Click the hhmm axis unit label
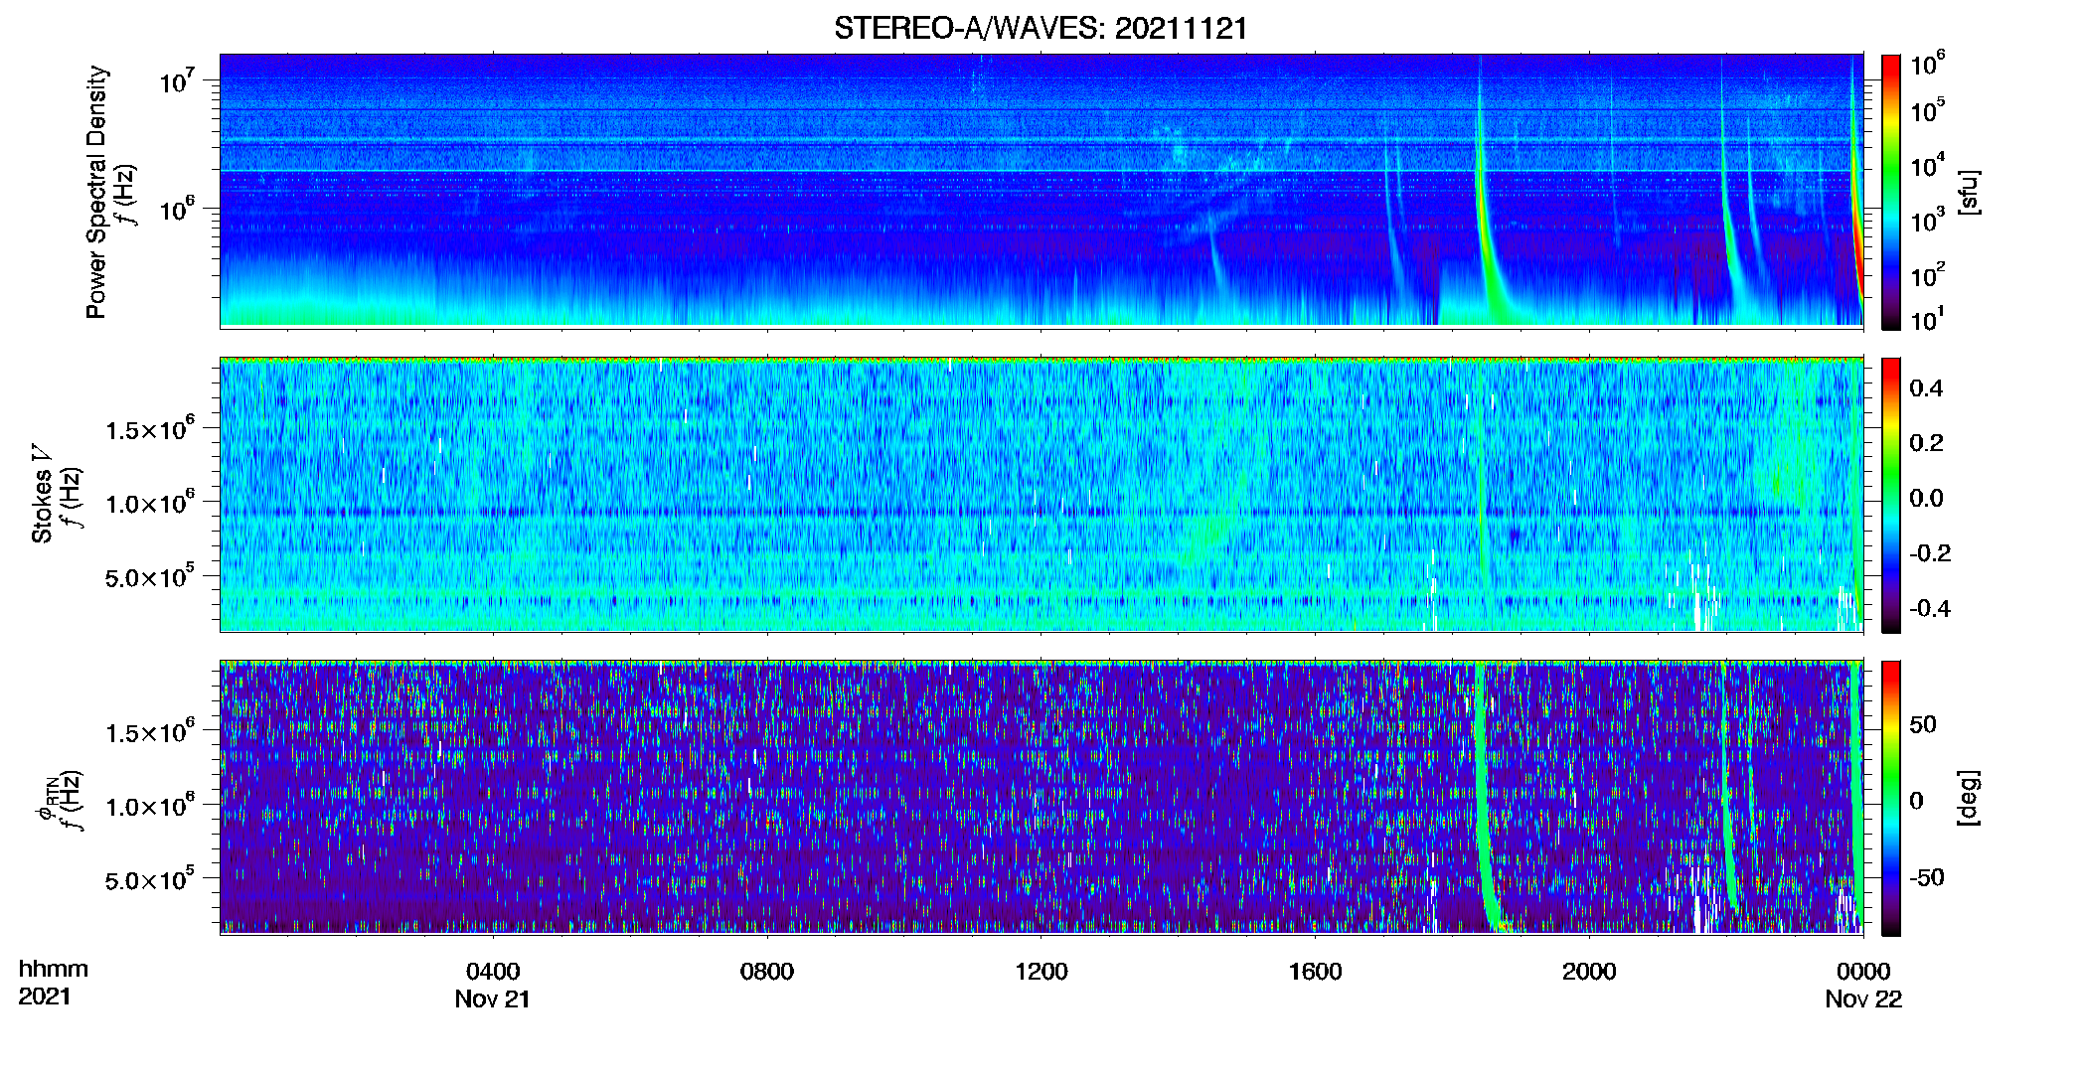The height and width of the screenshot is (1073, 2083). [54, 969]
